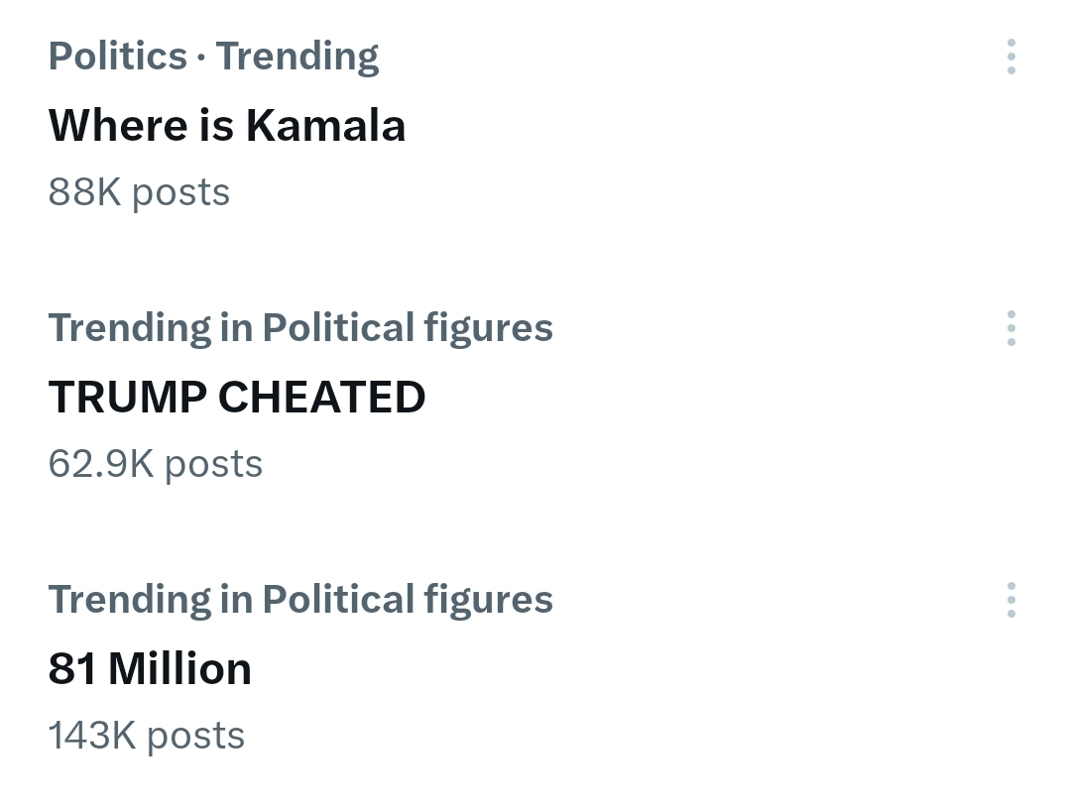Image resolution: width=1071 pixels, height=812 pixels.
Task: Tap the Politics · Trending category label
Action: 213,57
